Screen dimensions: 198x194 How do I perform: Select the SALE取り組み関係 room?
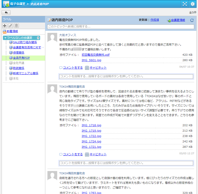click(25, 42)
